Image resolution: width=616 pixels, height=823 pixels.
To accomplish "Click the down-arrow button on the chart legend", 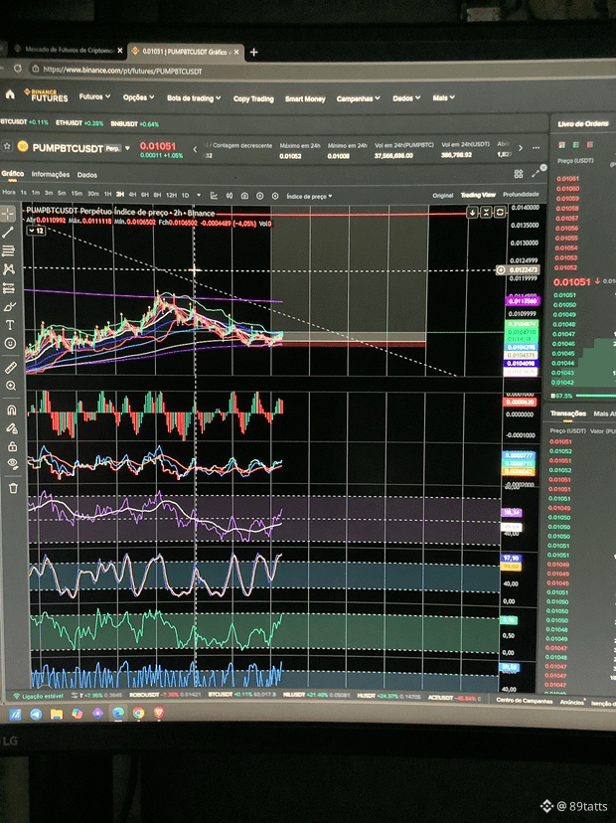I will coord(472,212).
